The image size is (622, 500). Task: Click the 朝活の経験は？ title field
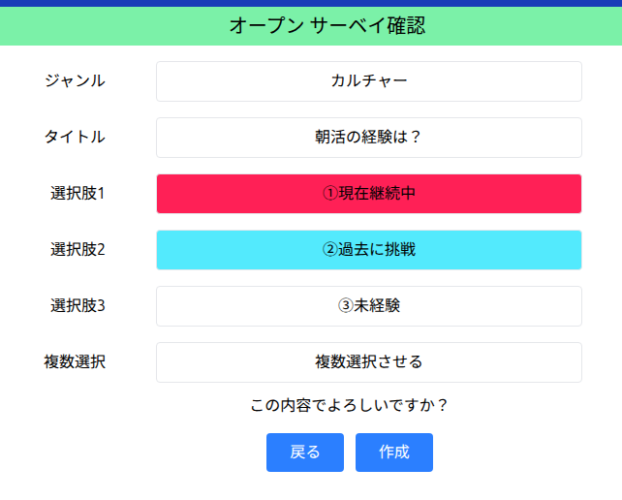pos(368,138)
